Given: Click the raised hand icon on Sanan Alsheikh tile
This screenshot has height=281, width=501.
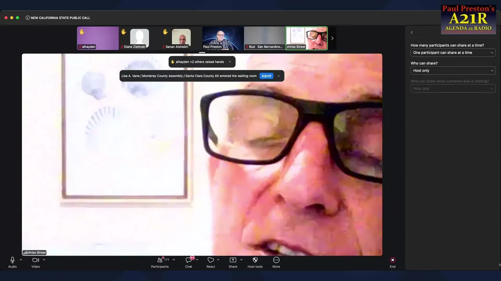Looking at the screenshot, I should coord(165,32).
